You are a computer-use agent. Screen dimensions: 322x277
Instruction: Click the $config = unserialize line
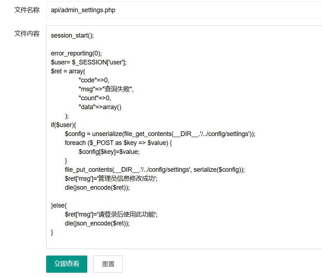click(x=160, y=134)
